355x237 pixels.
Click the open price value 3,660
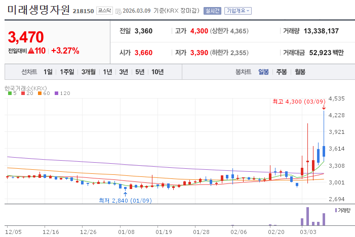pyautogui.click(x=143, y=53)
